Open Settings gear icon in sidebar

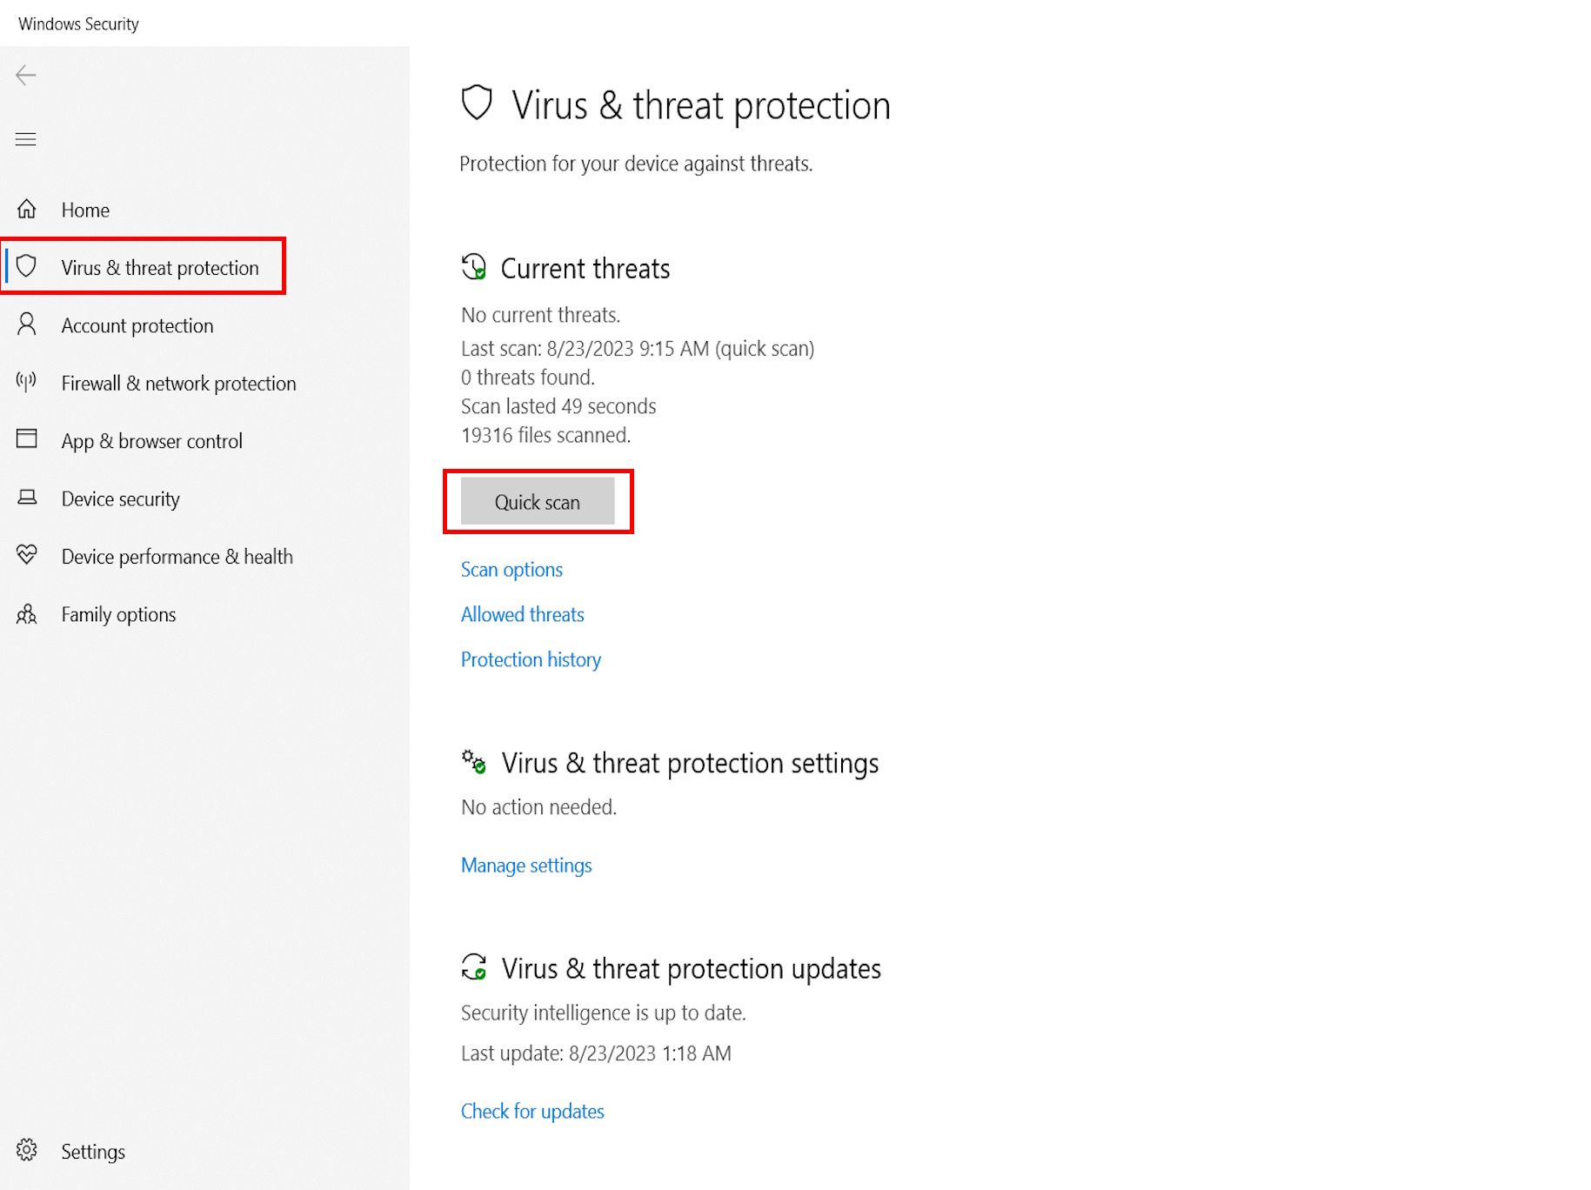coord(27,1150)
